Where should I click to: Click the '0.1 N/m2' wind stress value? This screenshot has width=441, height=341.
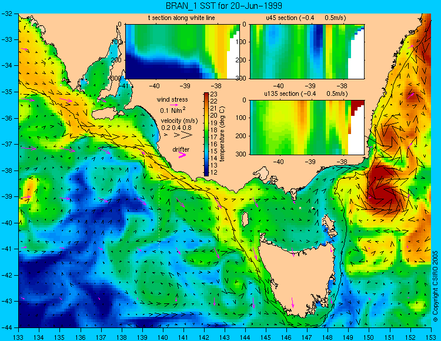pyautogui.click(x=173, y=110)
